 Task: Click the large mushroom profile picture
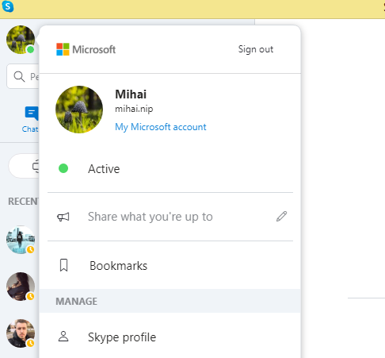pyautogui.click(x=79, y=110)
